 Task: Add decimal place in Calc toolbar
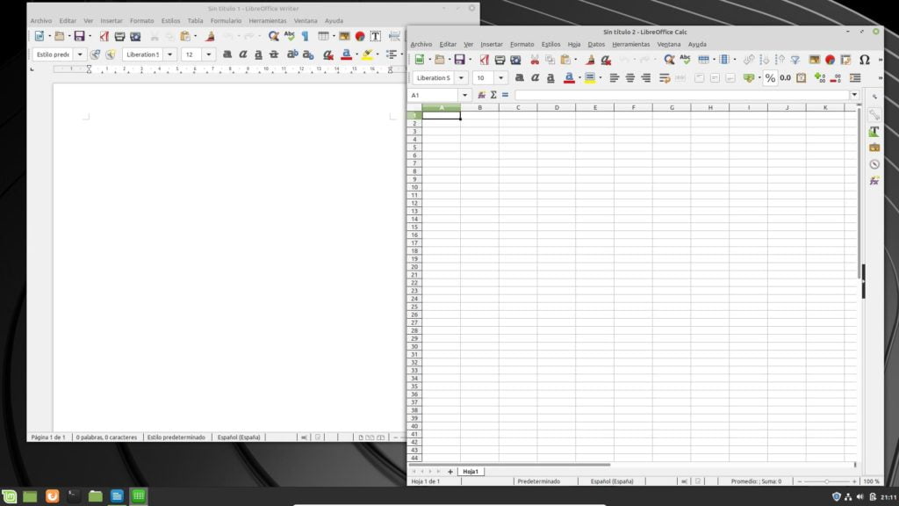(x=820, y=78)
